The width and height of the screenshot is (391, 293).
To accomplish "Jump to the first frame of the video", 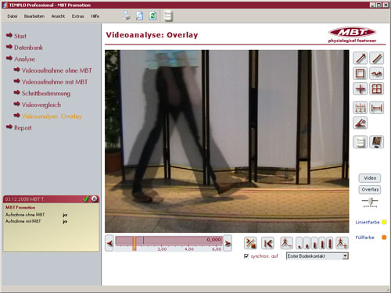I will pyautogui.click(x=267, y=243).
